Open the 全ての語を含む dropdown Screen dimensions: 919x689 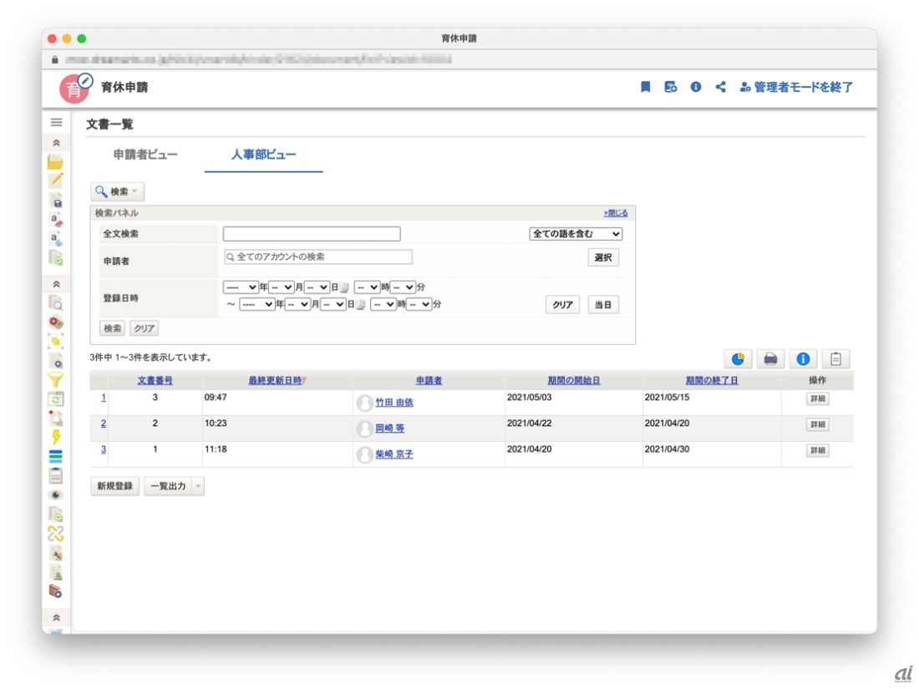(576, 235)
